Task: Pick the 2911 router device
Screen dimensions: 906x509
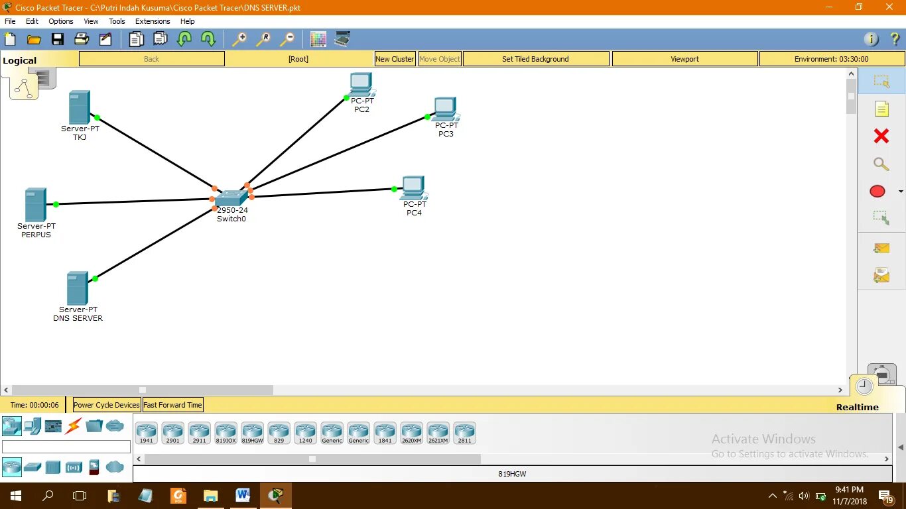Action: pyautogui.click(x=200, y=433)
